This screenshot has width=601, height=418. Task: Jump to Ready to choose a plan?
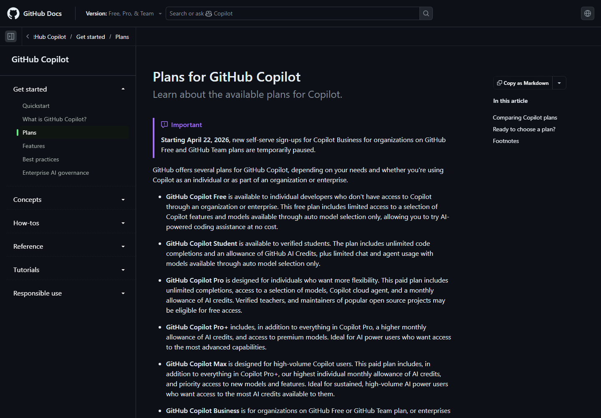[524, 129]
